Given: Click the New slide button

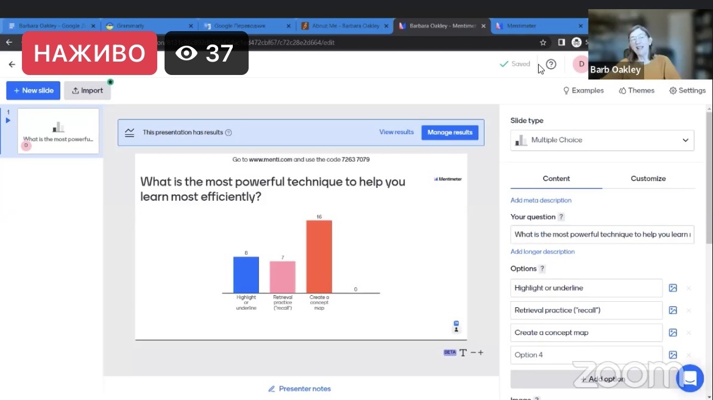Looking at the screenshot, I should tap(33, 91).
